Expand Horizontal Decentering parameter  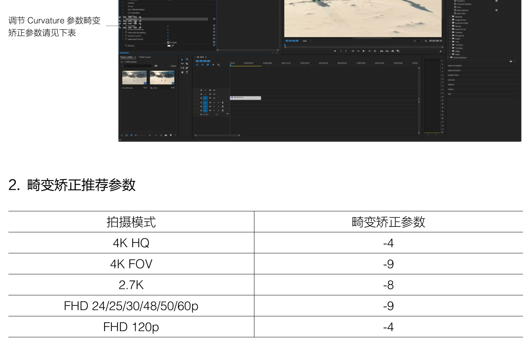point(123,33)
